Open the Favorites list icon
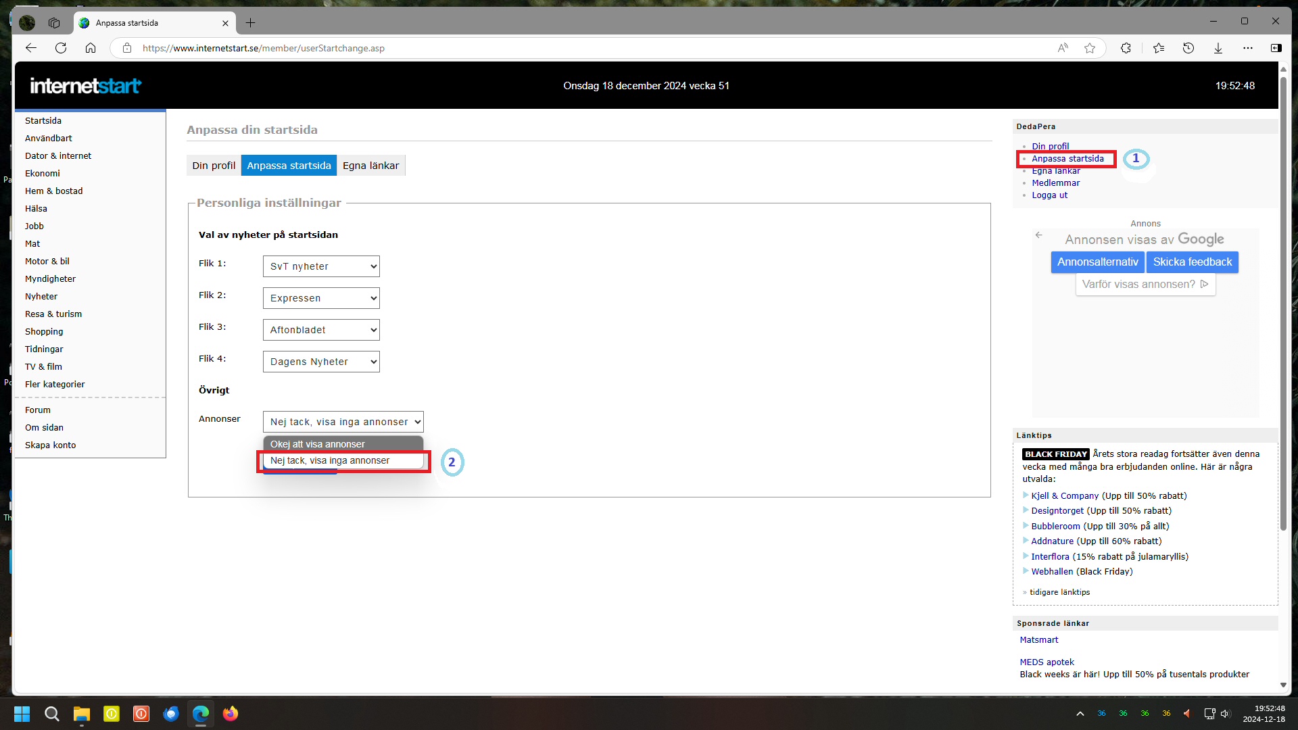1298x730 pixels. click(x=1159, y=48)
